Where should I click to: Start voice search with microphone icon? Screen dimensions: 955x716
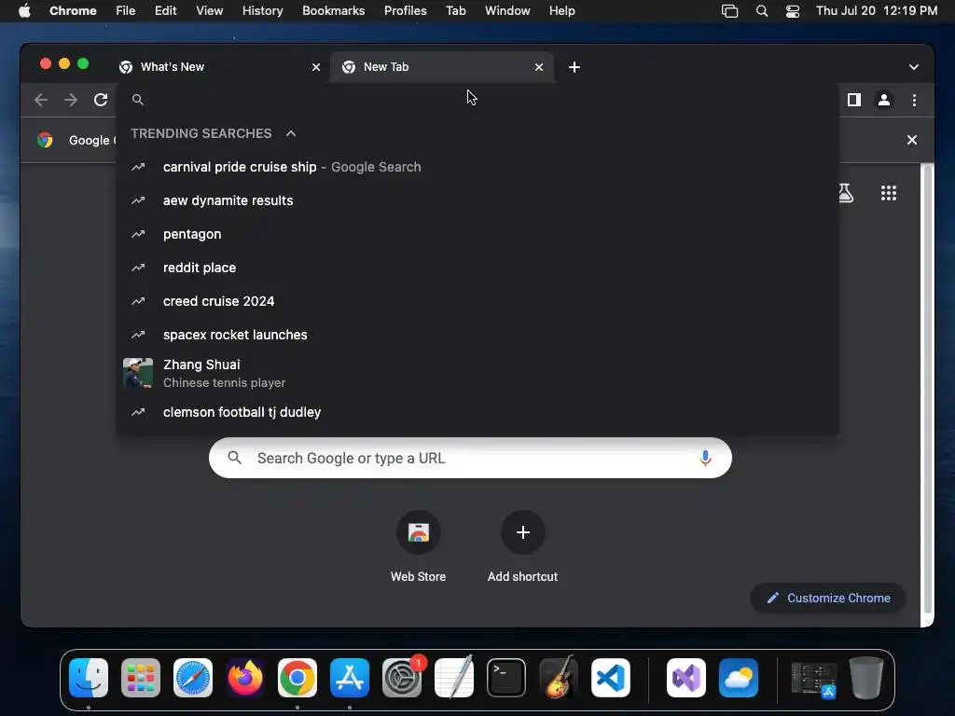(705, 458)
